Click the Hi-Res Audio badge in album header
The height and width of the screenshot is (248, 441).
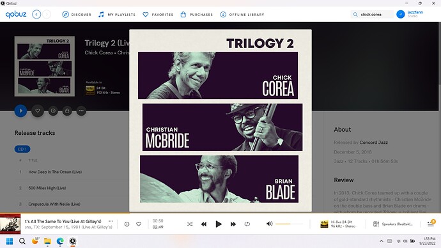[90, 90]
